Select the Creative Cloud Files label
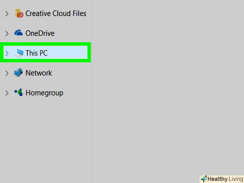This screenshot has width=244, height=183. click(x=56, y=13)
